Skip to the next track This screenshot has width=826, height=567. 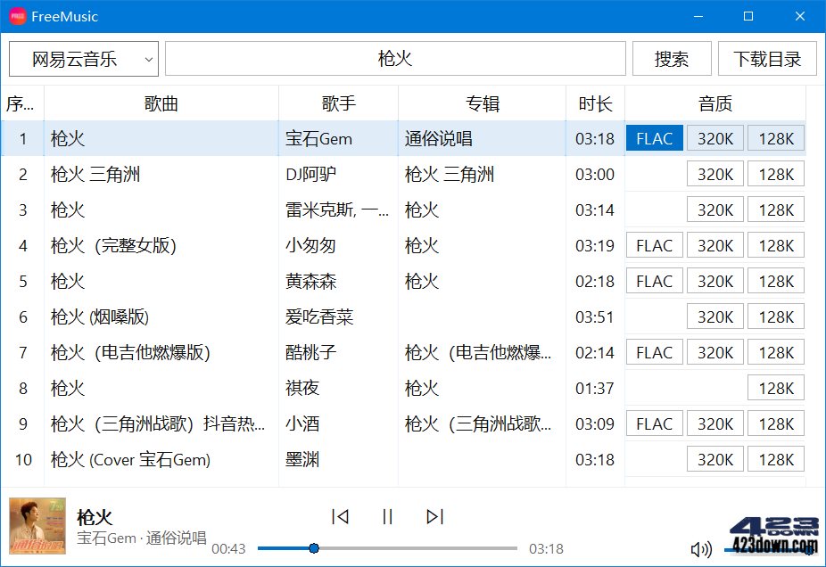[435, 516]
